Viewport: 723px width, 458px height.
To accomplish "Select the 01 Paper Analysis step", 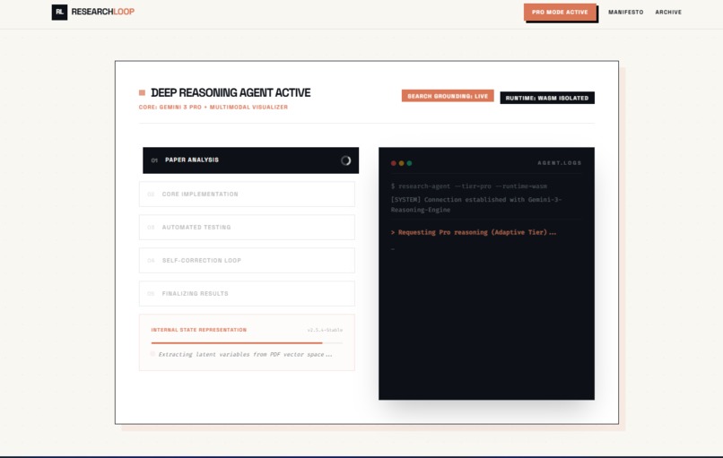I will click(250, 160).
